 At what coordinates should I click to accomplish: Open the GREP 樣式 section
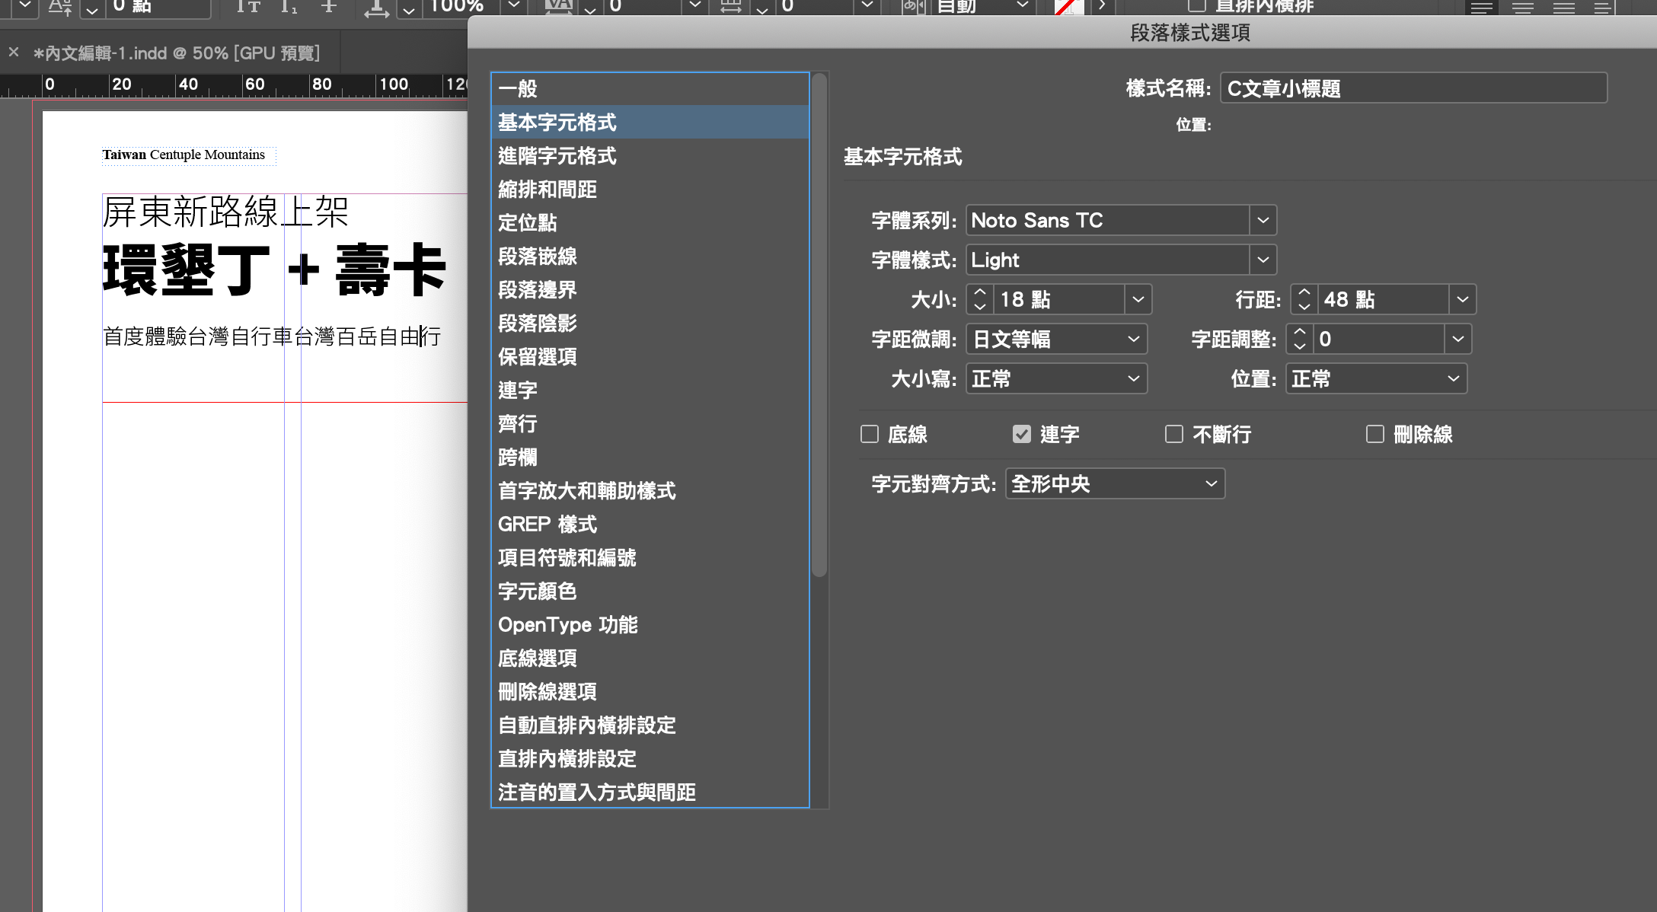548,525
